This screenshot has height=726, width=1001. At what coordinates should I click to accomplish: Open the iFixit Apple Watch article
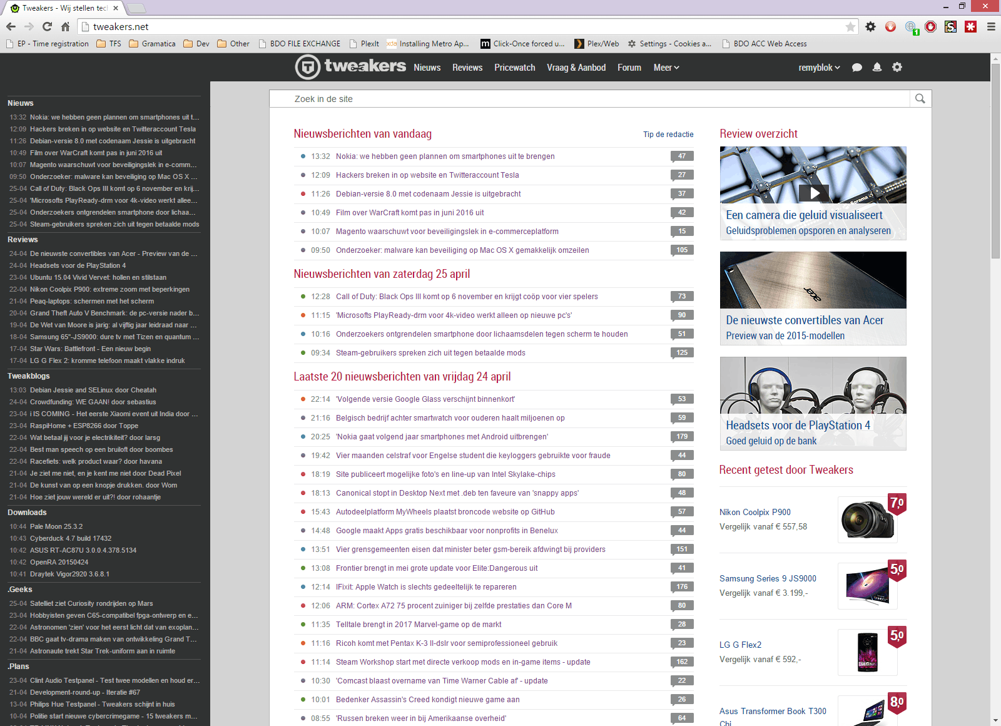tap(426, 587)
